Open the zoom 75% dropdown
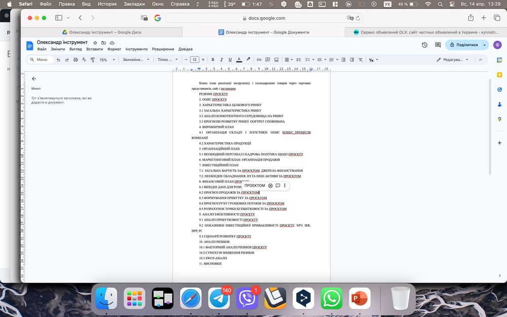The width and height of the screenshot is (507, 317). (107, 60)
